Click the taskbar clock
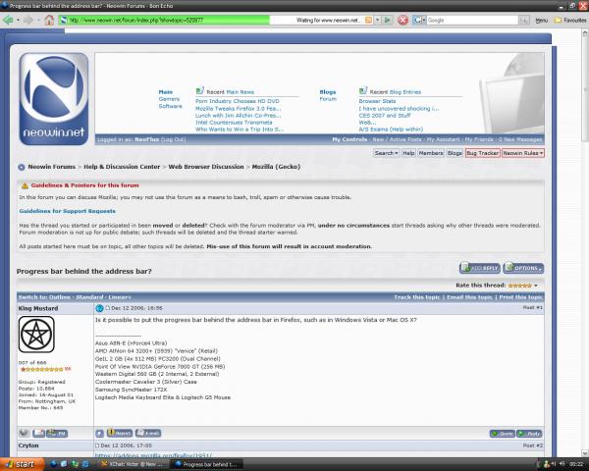This screenshot has width=589, height=471. [x=576, y=464]
